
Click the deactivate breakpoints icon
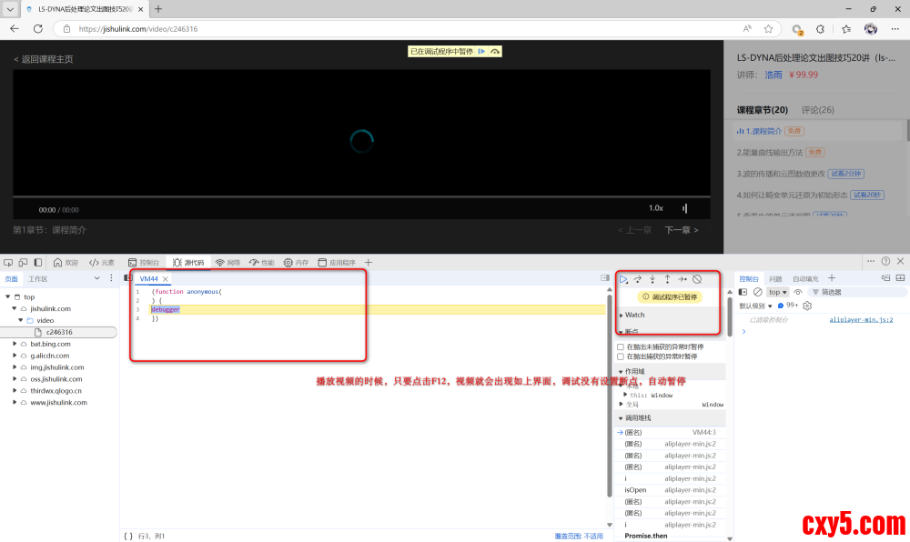click(x=697, y=279)
